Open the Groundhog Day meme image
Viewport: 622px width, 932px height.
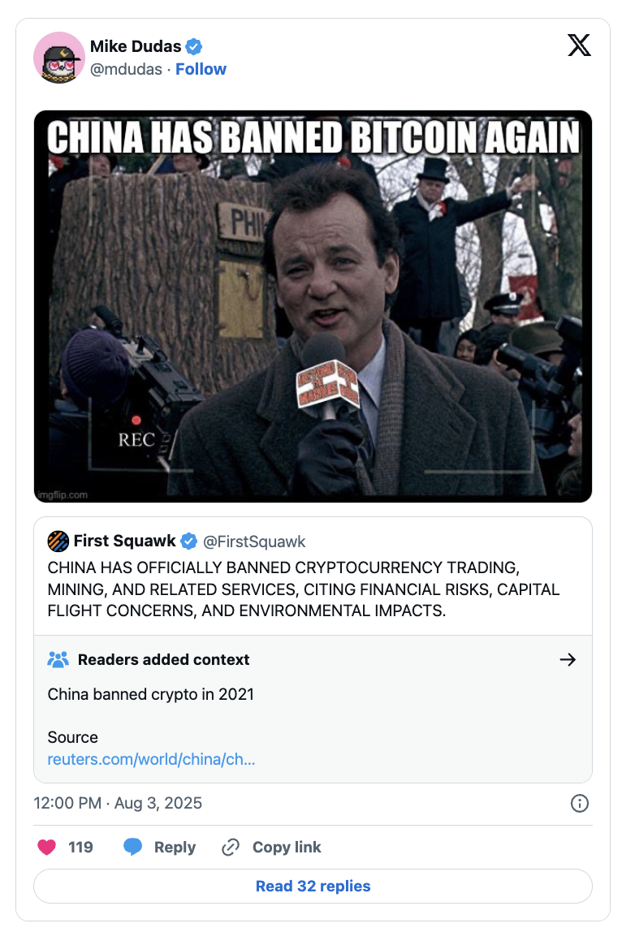tap(313, 306)
